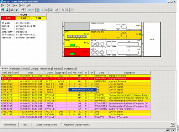Screen dimensions: 179x132
Task: Select the standby XTC card in slot 5
Action: coord(116,26)
